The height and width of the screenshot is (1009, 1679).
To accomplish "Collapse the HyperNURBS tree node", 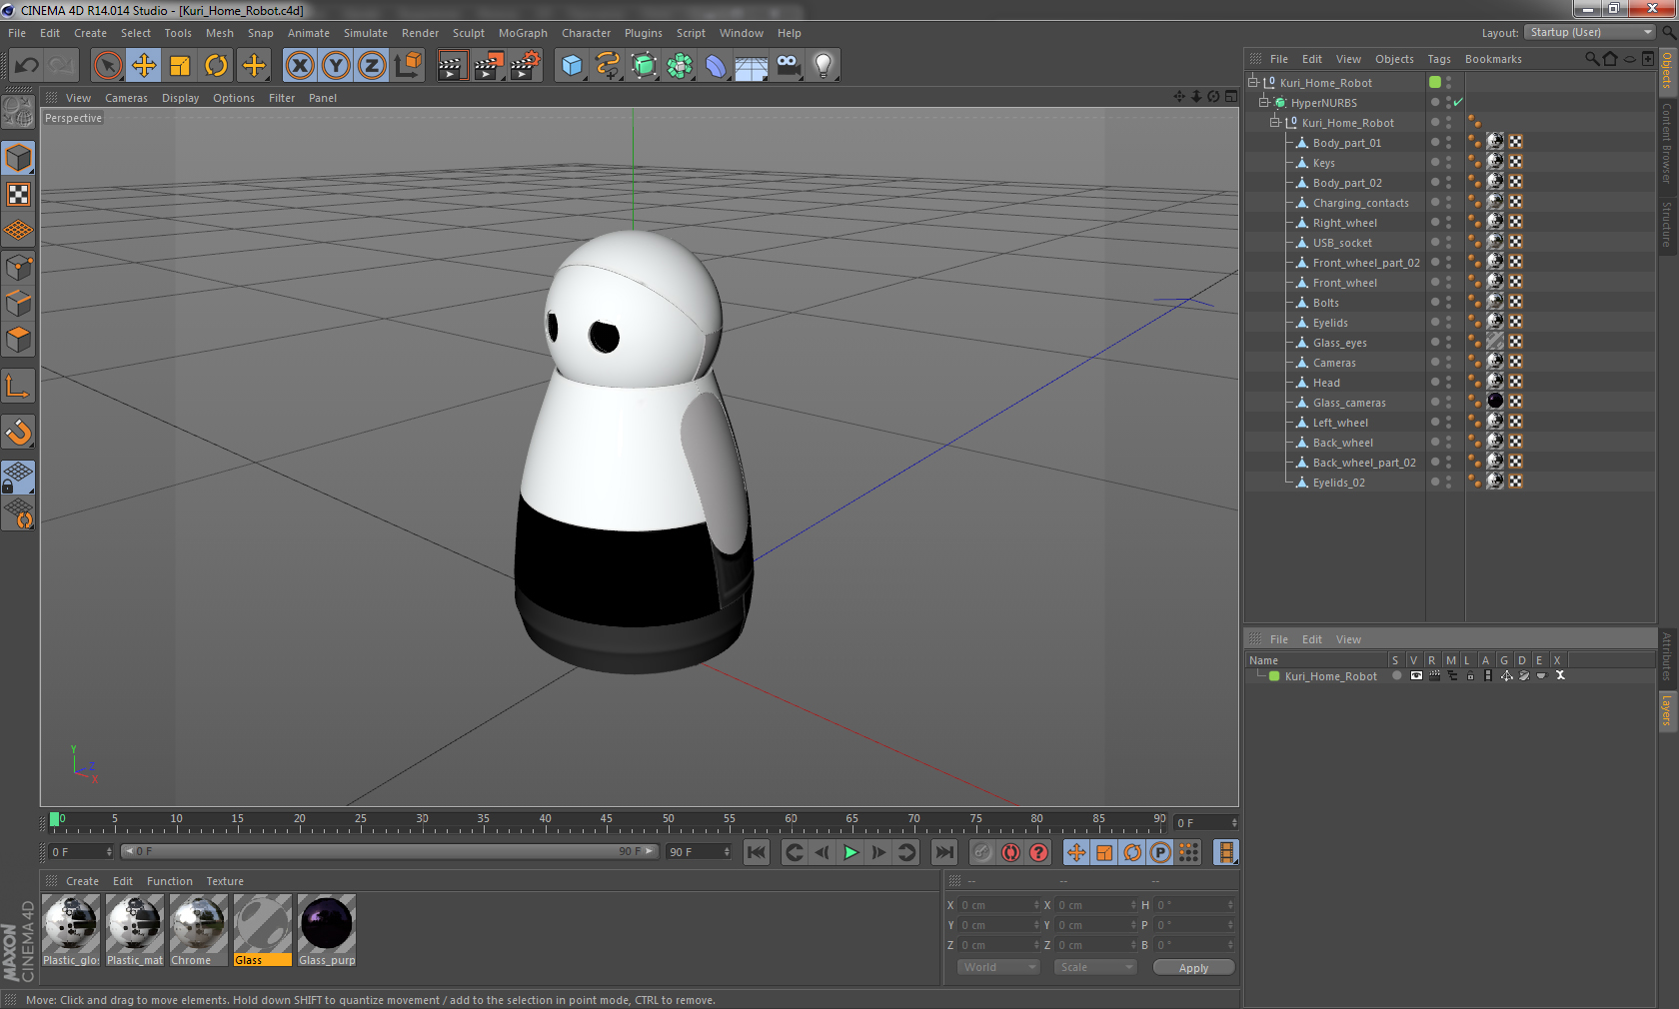I will point(1263,102).
